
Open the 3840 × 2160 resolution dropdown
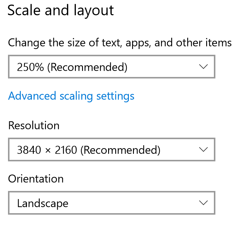[x=111, y=150]
